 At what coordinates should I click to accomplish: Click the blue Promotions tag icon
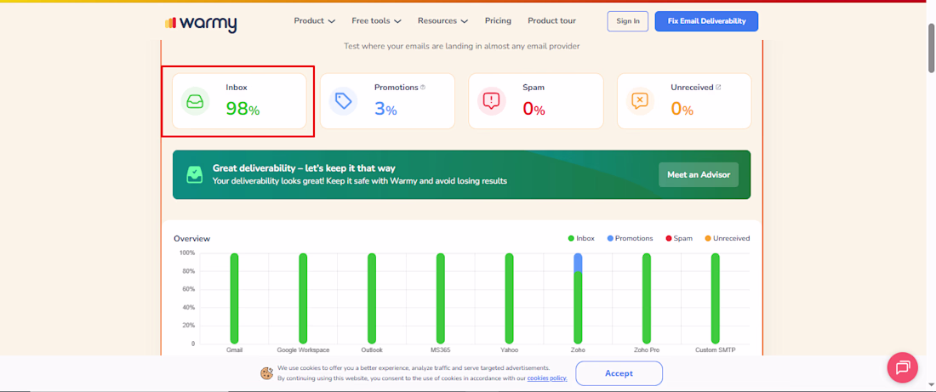(x=343, y=101)
